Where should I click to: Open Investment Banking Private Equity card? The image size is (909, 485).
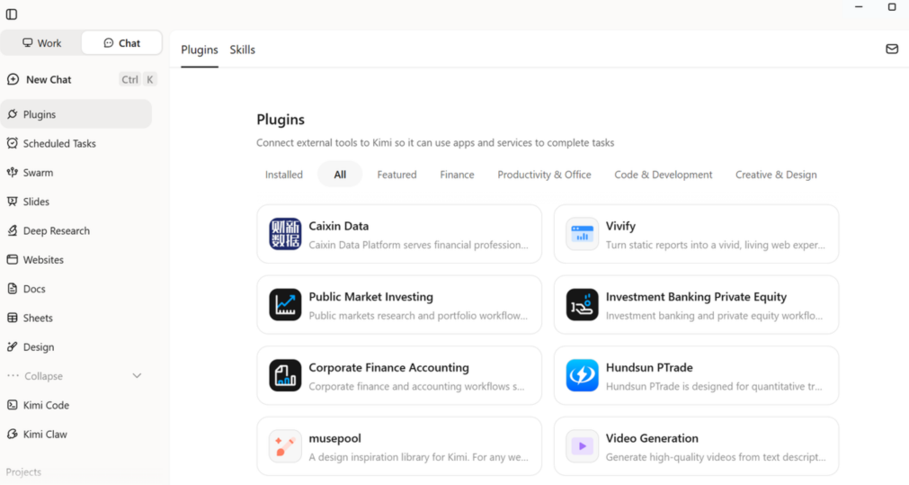coord(696,304)
